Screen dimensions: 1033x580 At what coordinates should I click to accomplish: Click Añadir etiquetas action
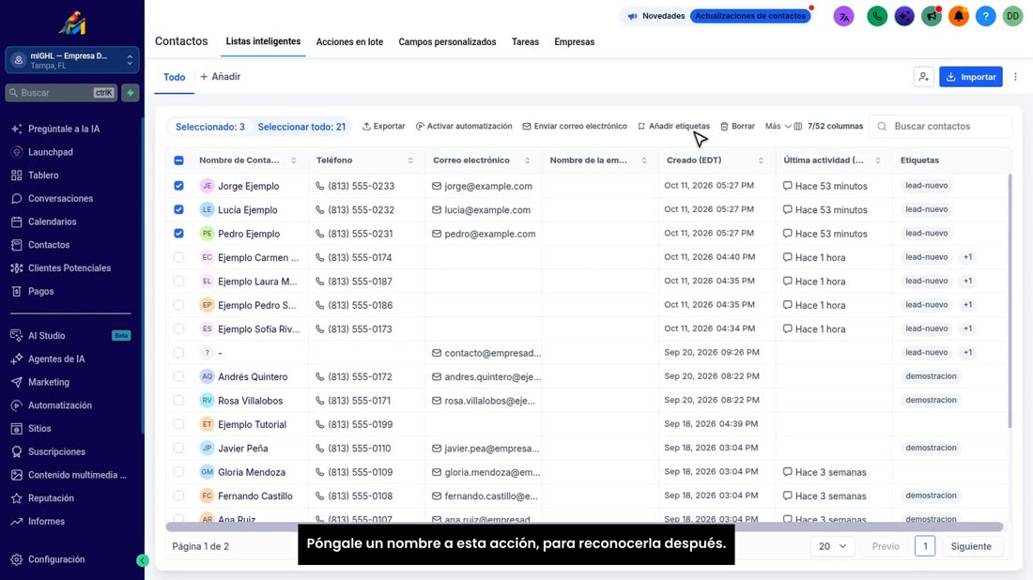(673, 126)
